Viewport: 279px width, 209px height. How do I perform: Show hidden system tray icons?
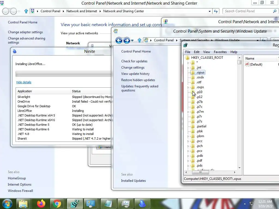[245, 204]
